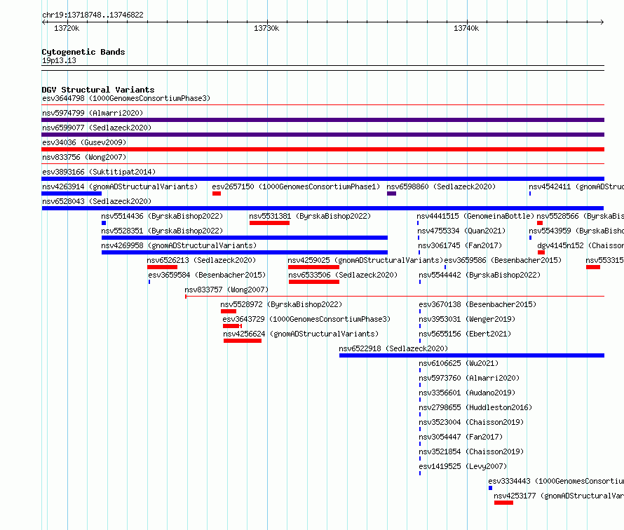Open nsv3953031 (Wenger2019) label

click(467, 319)
